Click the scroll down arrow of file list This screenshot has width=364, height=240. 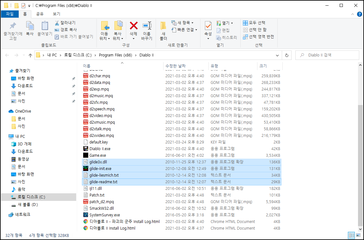[x=360, y=229]
